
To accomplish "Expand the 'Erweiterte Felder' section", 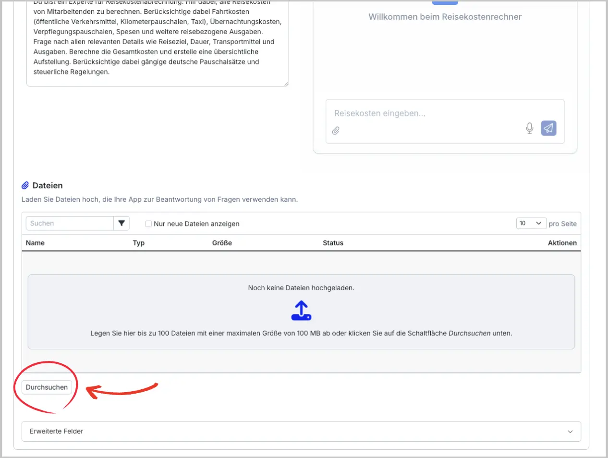I will pos(301,432).
